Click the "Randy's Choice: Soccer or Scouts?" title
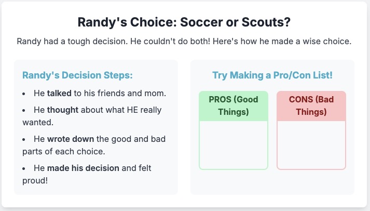Screen dimensions: 370x211 click(184, 22)
